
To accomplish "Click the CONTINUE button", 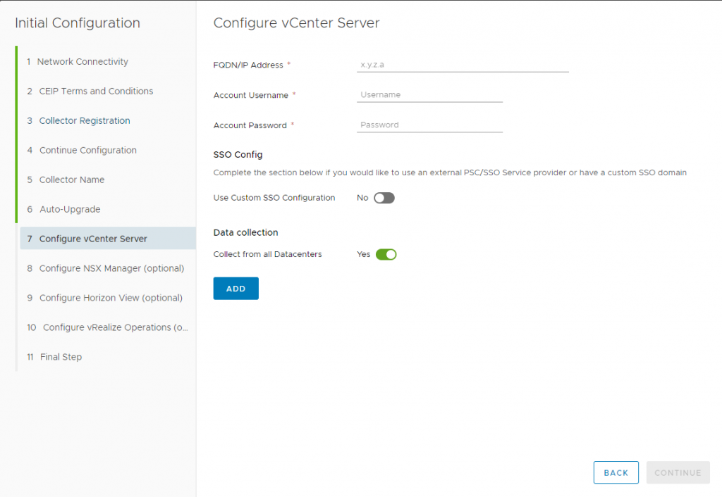I will tap(678, 472).
